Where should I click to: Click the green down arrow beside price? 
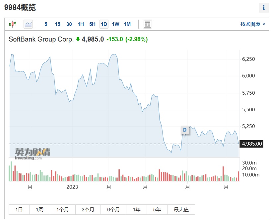(x=78, y=39)
